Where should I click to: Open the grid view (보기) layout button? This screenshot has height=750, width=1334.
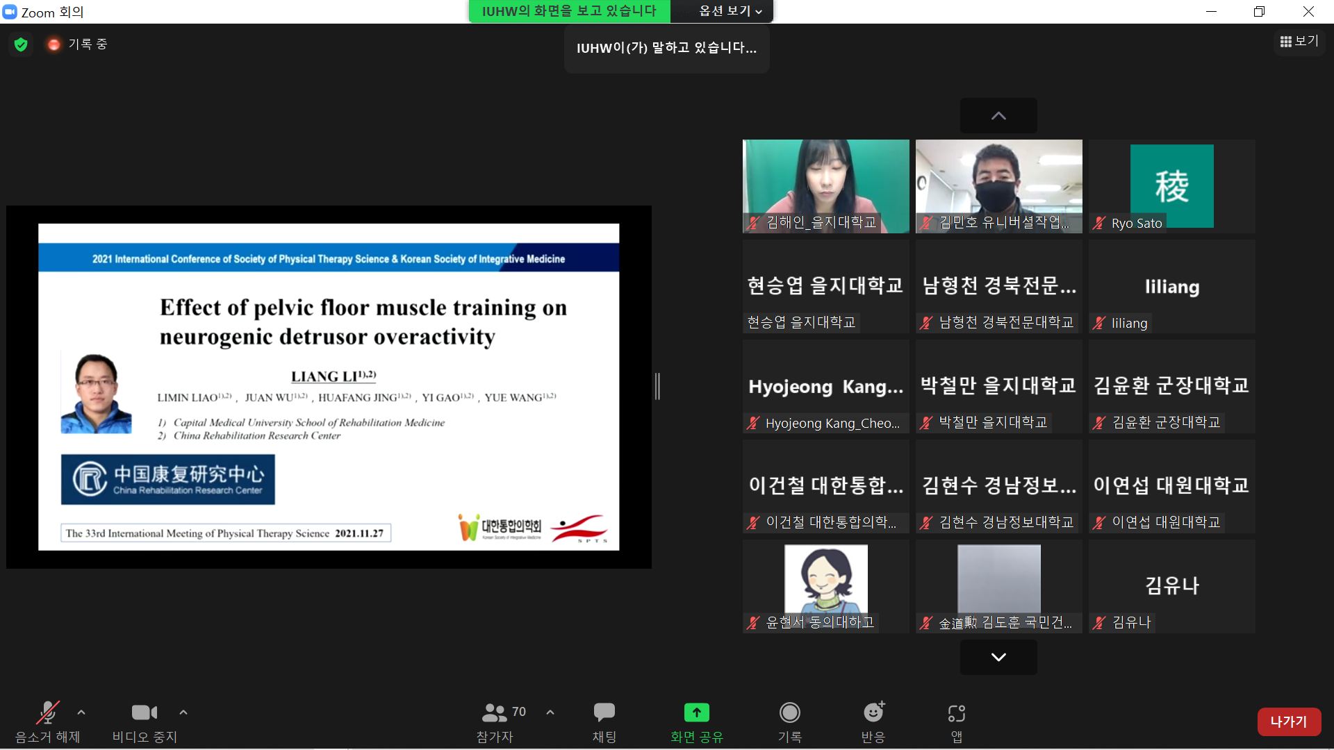(1299, 42)
